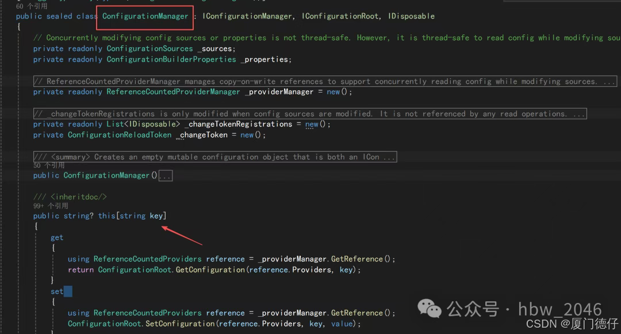Expand the collapsed summary 'Creates an empty mutable configuration' block
This screenshot has width=621, height=334.
215,157
